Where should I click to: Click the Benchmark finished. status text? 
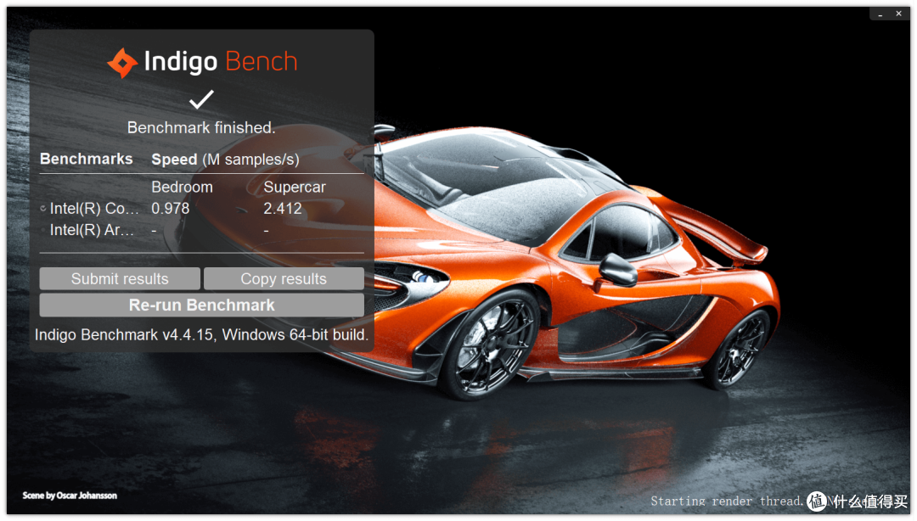point(201,127)
